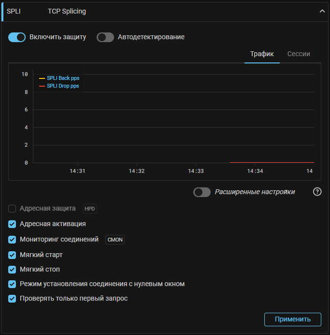This screenshot has height=335, width=330.
Task: Click the Адресная защита checkbox
Action: point(13,209)
